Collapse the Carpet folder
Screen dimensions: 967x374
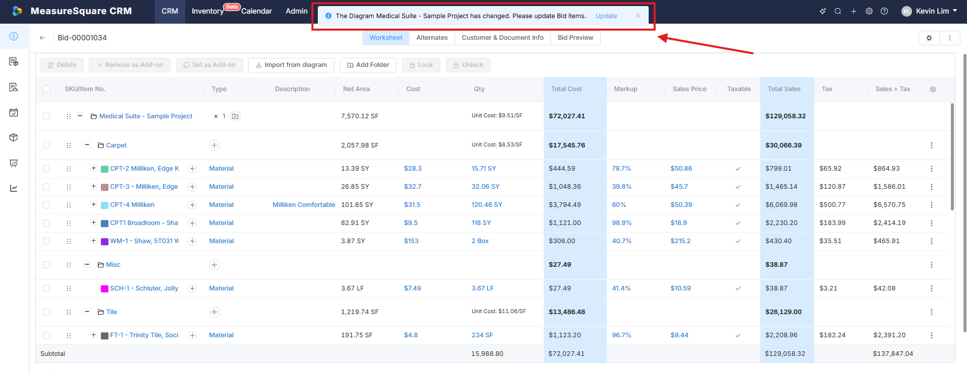pos(87,145)
